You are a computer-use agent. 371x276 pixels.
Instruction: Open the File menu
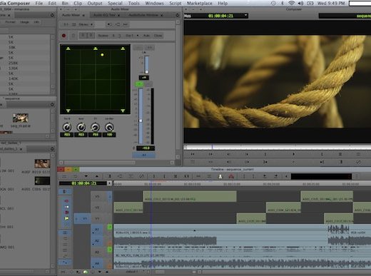click(x=39, y=3)
